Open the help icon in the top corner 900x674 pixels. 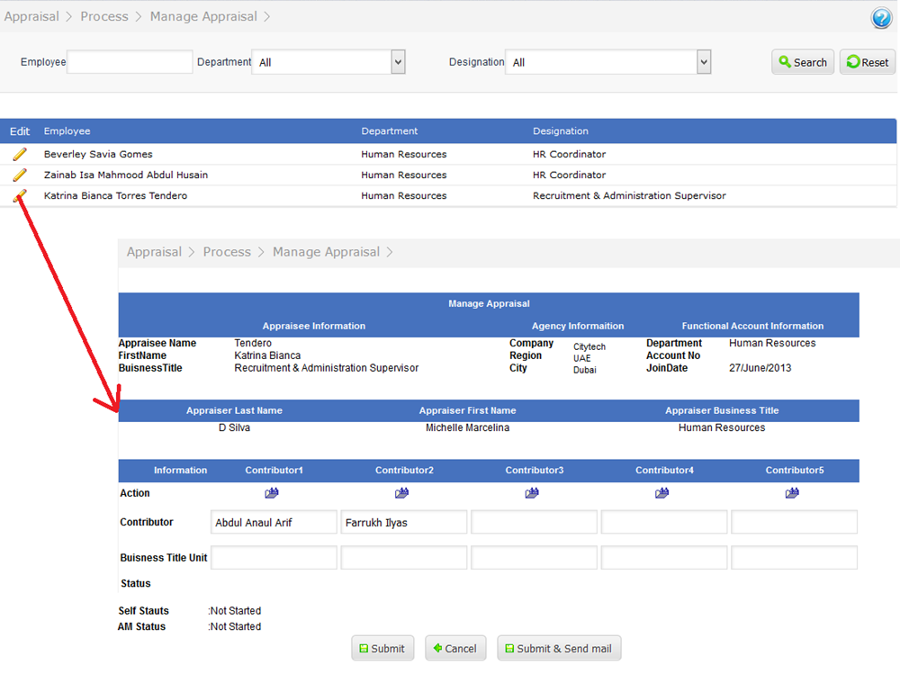click(881, 18)
